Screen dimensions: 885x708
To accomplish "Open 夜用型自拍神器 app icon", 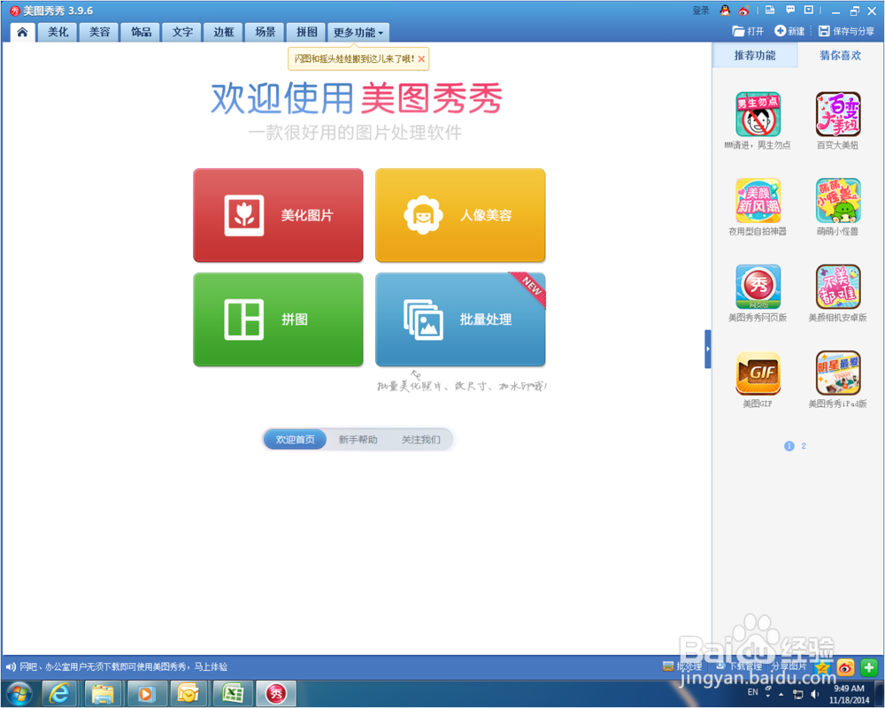I will pyautogui.click(x=758, y=201).
